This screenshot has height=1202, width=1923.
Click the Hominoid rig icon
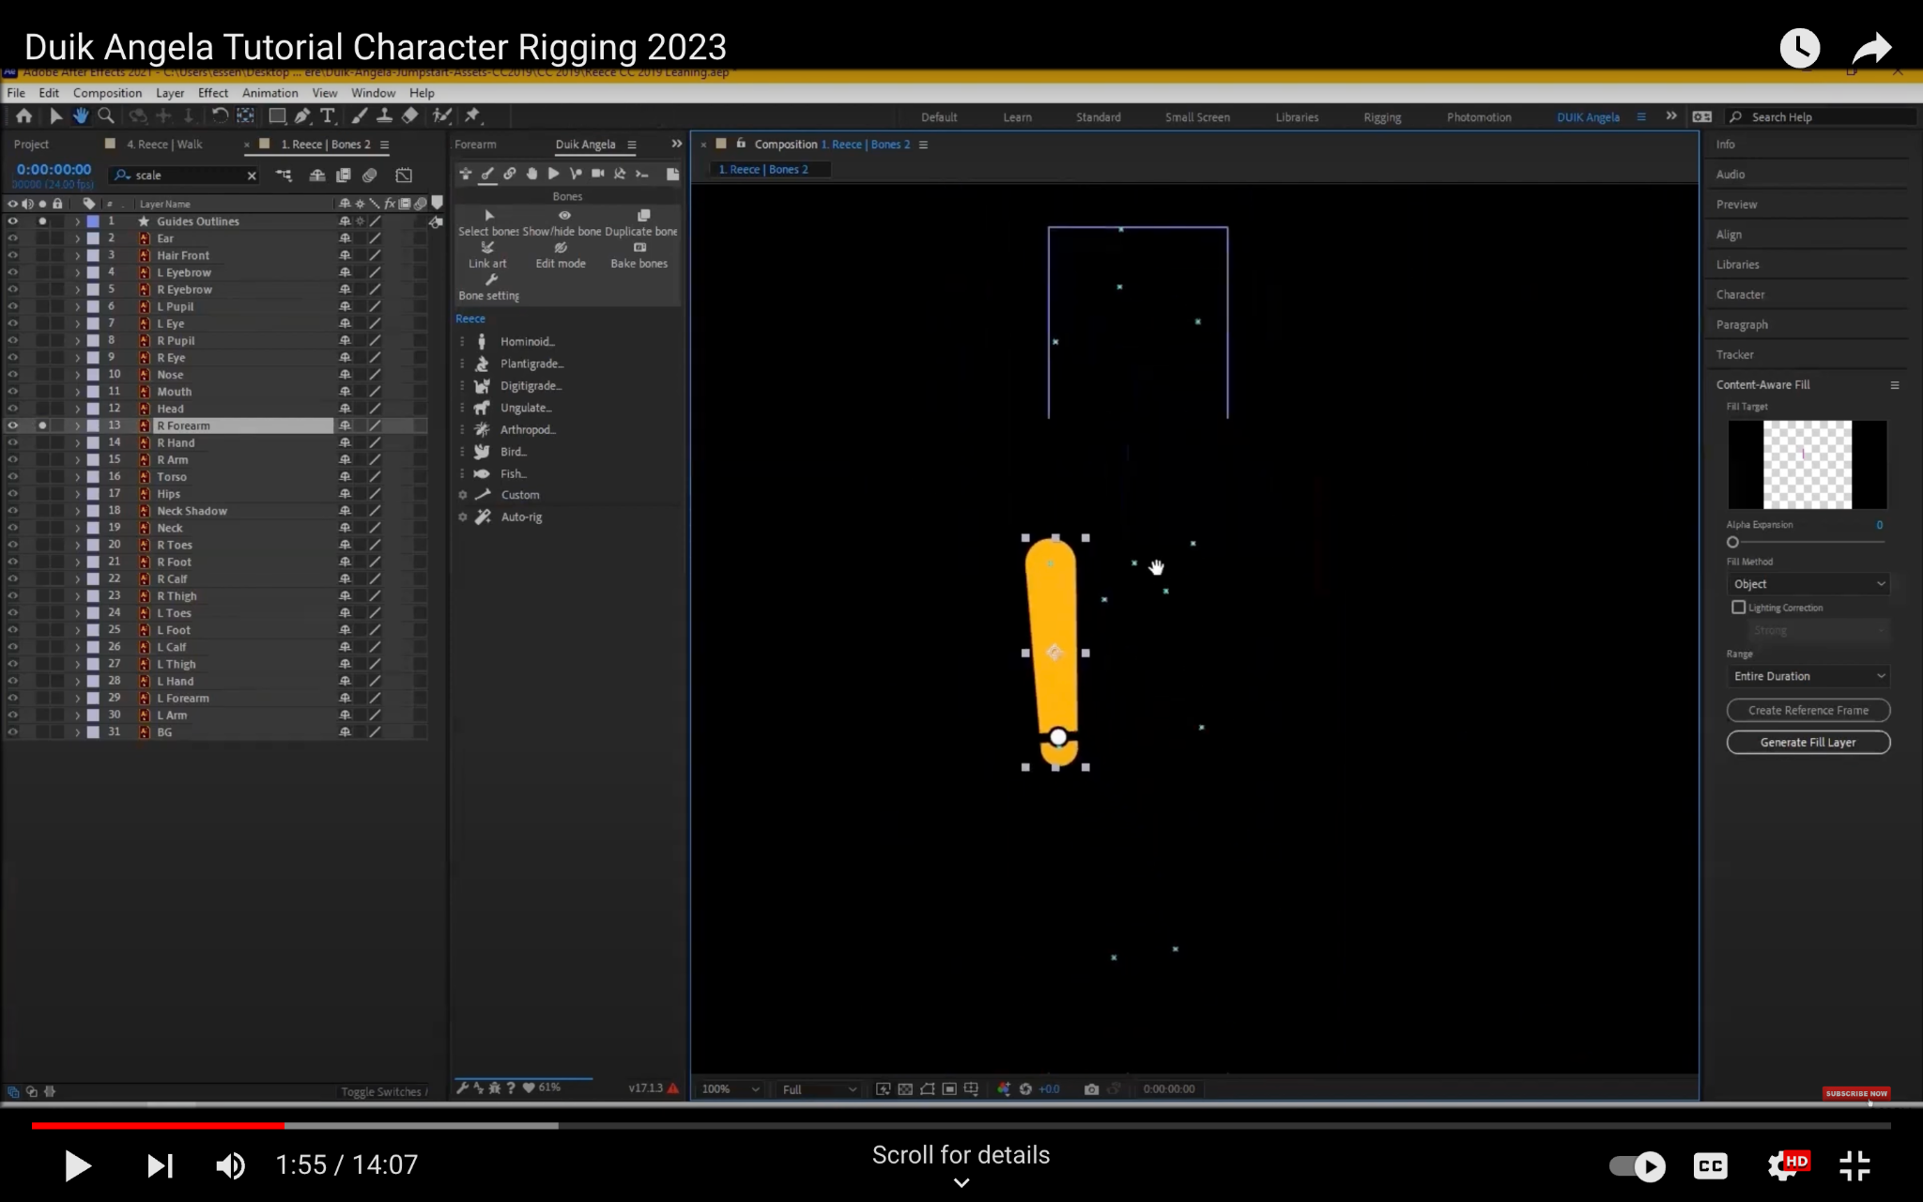(482, 342)
